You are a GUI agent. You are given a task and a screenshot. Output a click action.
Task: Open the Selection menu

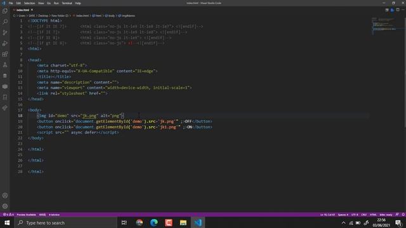(x=29, y=3)
